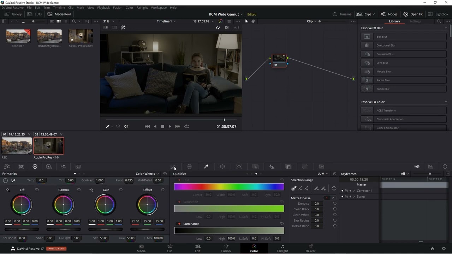Open the Color Match palette icon

(21, 167)
